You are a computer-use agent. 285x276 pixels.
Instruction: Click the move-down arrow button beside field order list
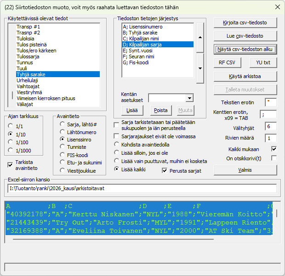(200, 68)
